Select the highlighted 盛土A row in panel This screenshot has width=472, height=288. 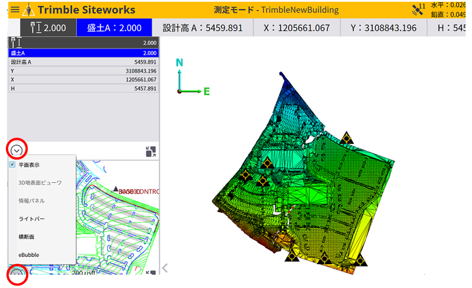point(83,53)
